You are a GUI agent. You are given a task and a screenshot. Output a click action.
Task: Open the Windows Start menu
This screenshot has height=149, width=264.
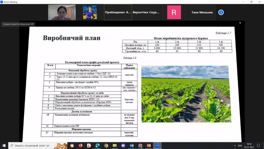(4, 146)
